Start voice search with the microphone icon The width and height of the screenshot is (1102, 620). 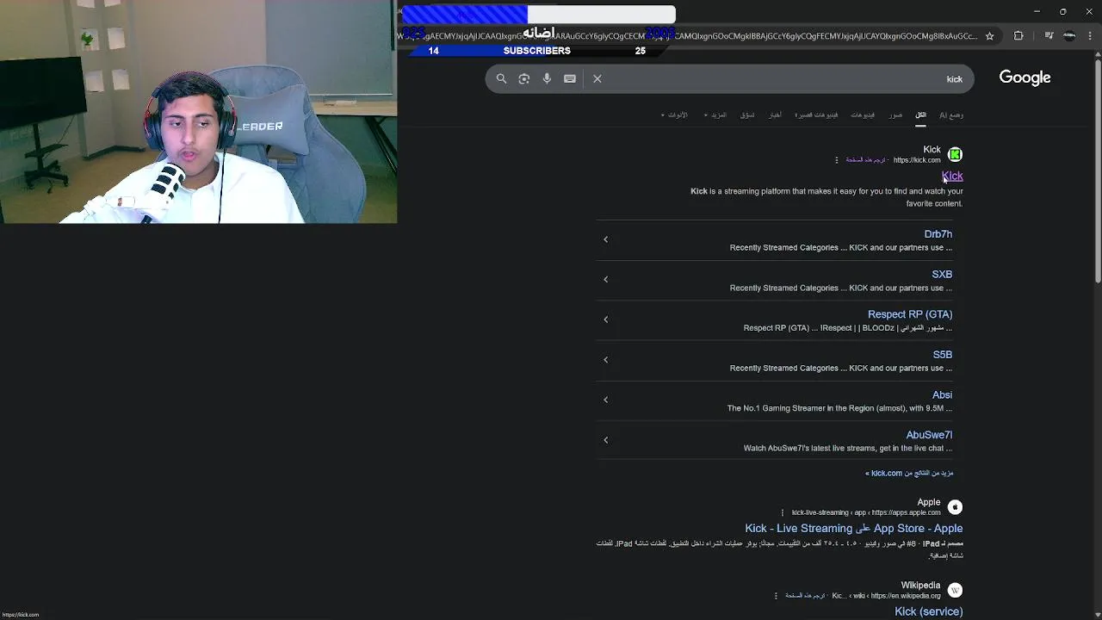[547, 78]
